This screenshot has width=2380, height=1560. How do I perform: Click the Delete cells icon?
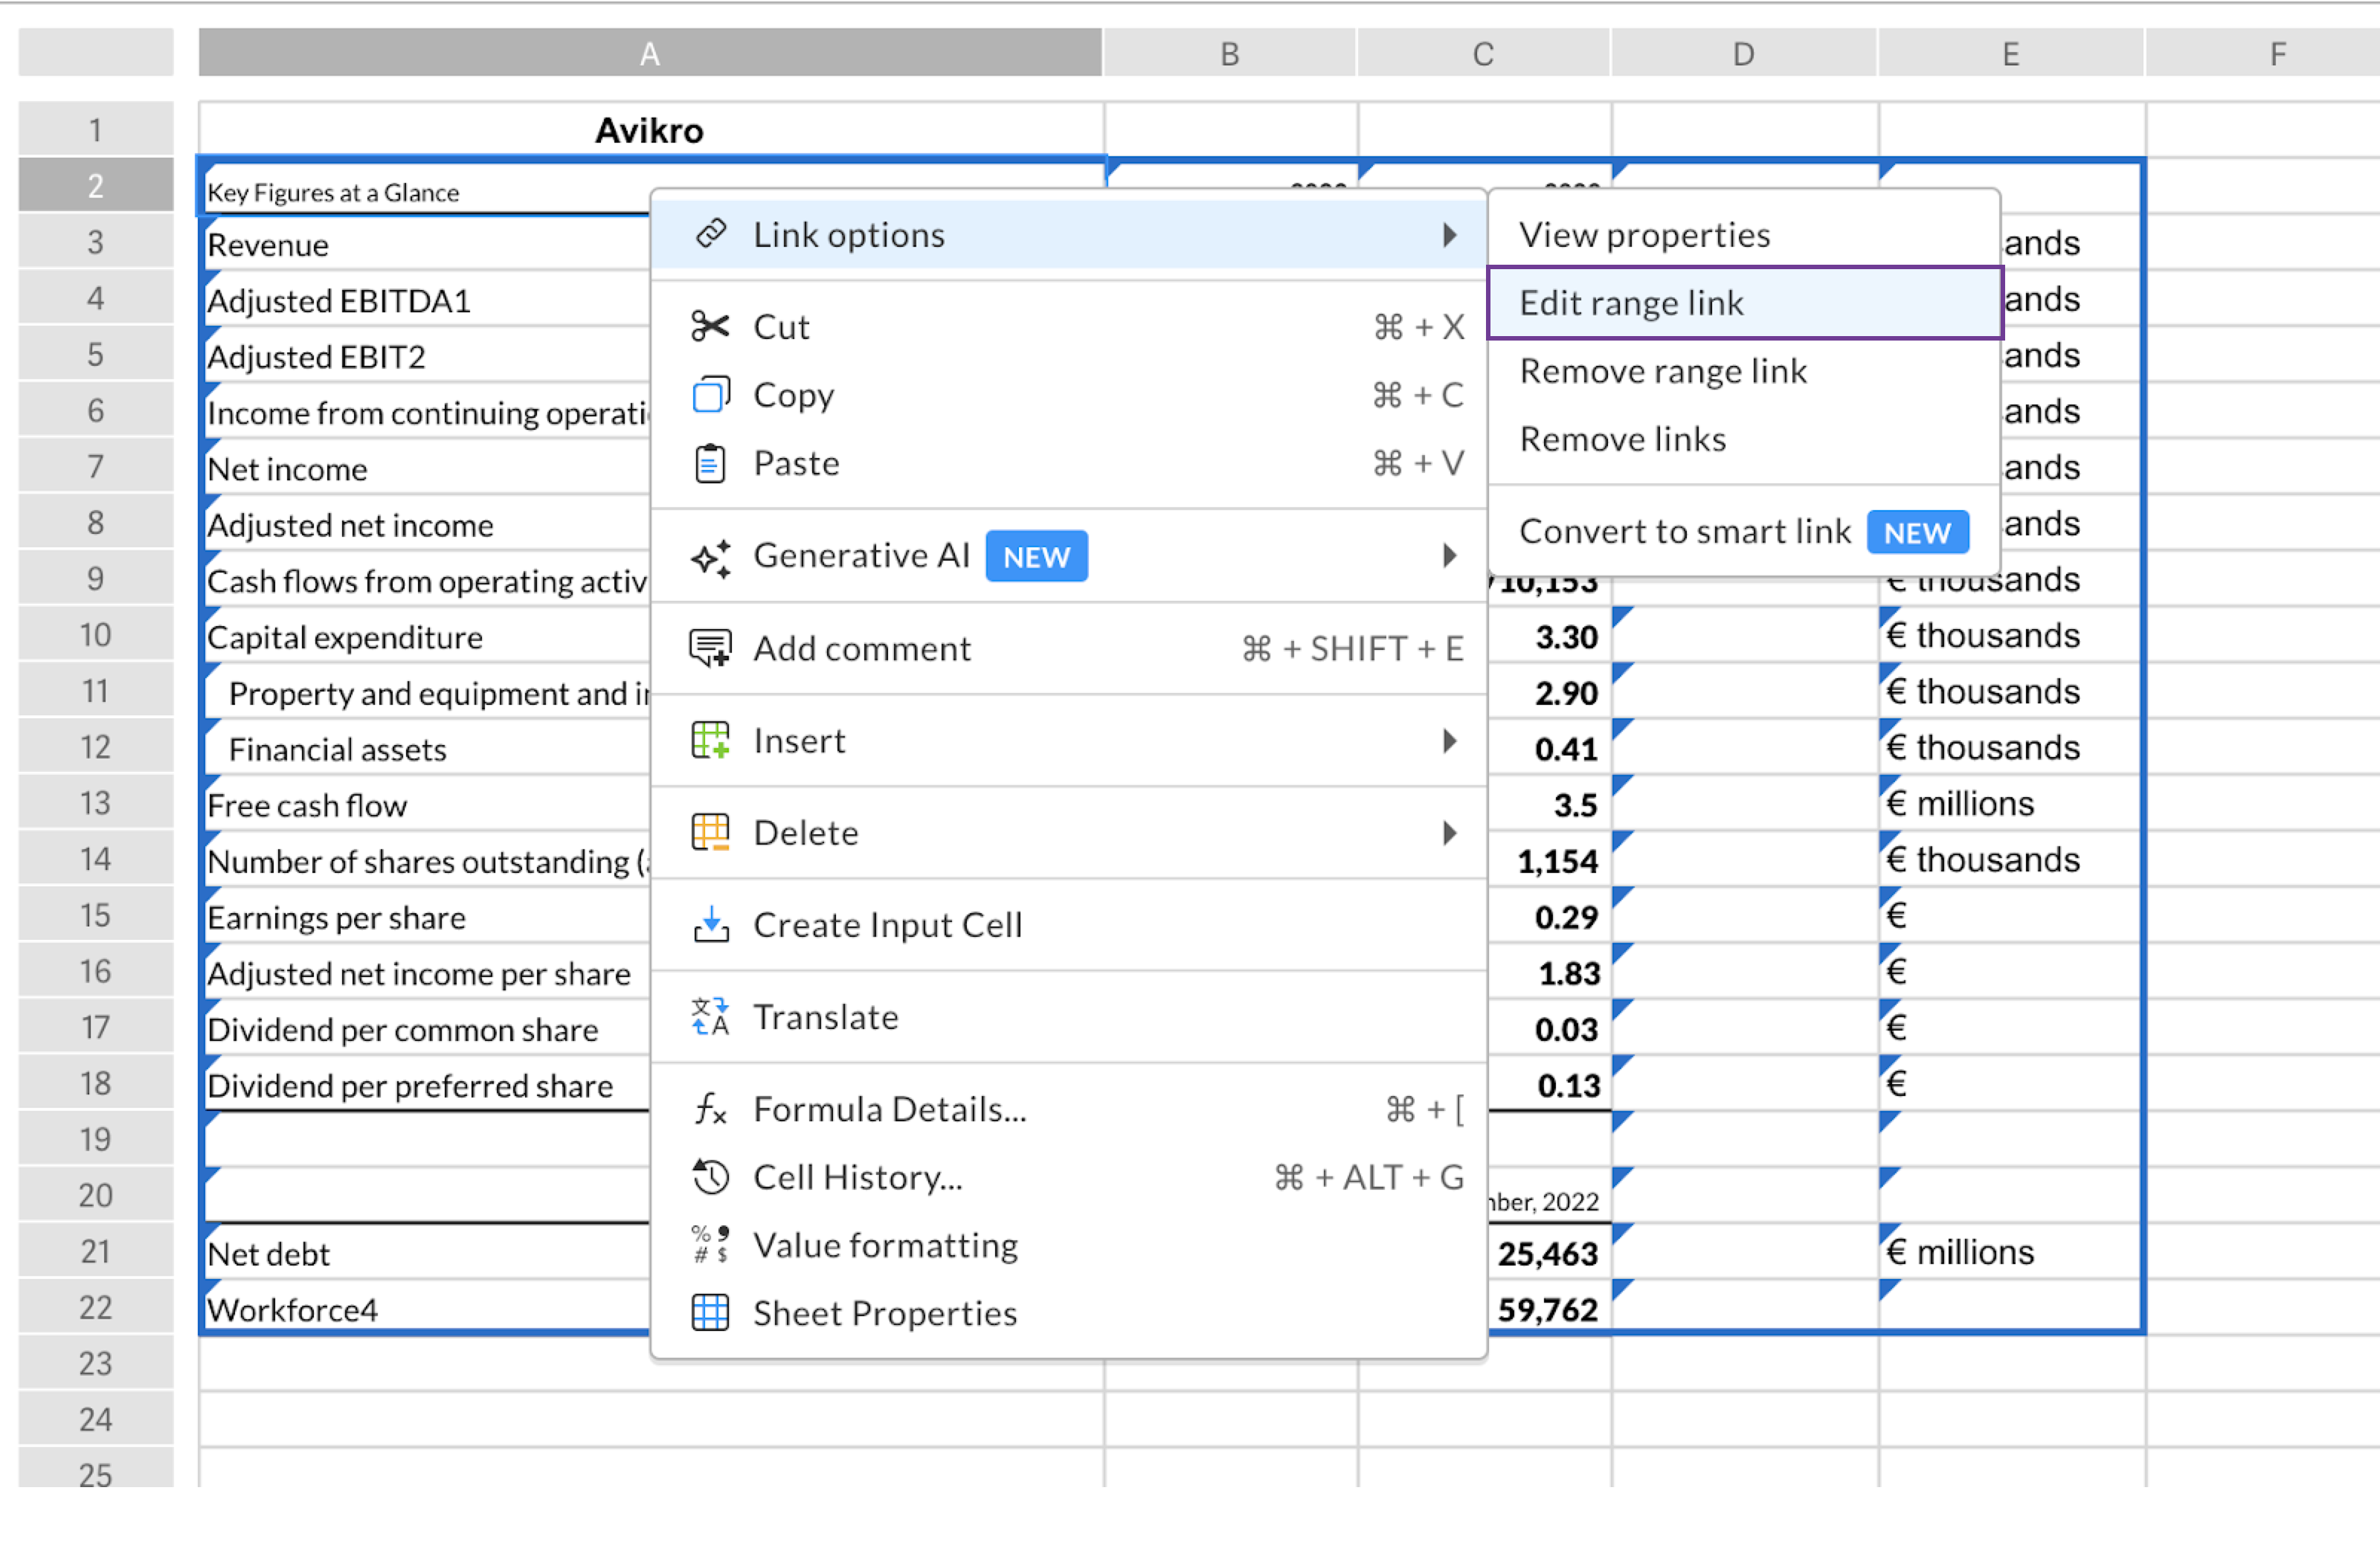point(710,832)
